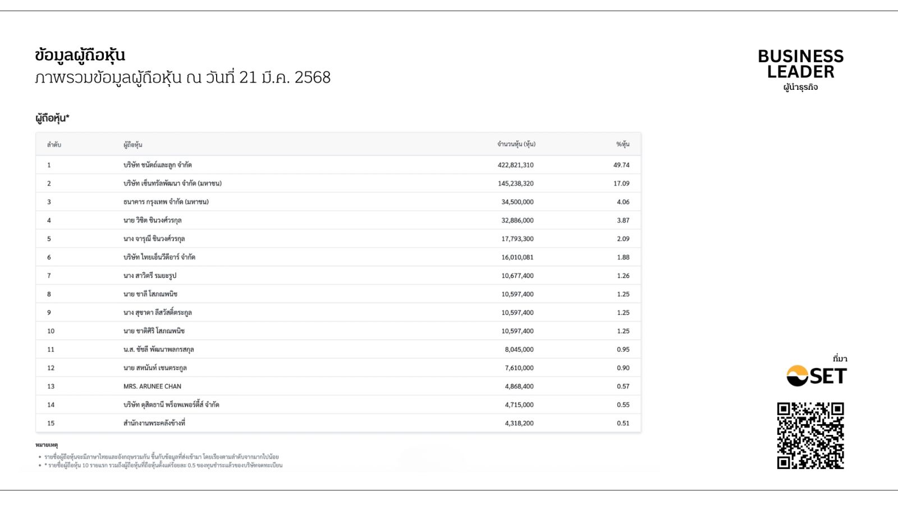Viewport: 898px width, 505px height.
Task: Click the หมายเหตุ heading below the table
Action: (47, 445)
